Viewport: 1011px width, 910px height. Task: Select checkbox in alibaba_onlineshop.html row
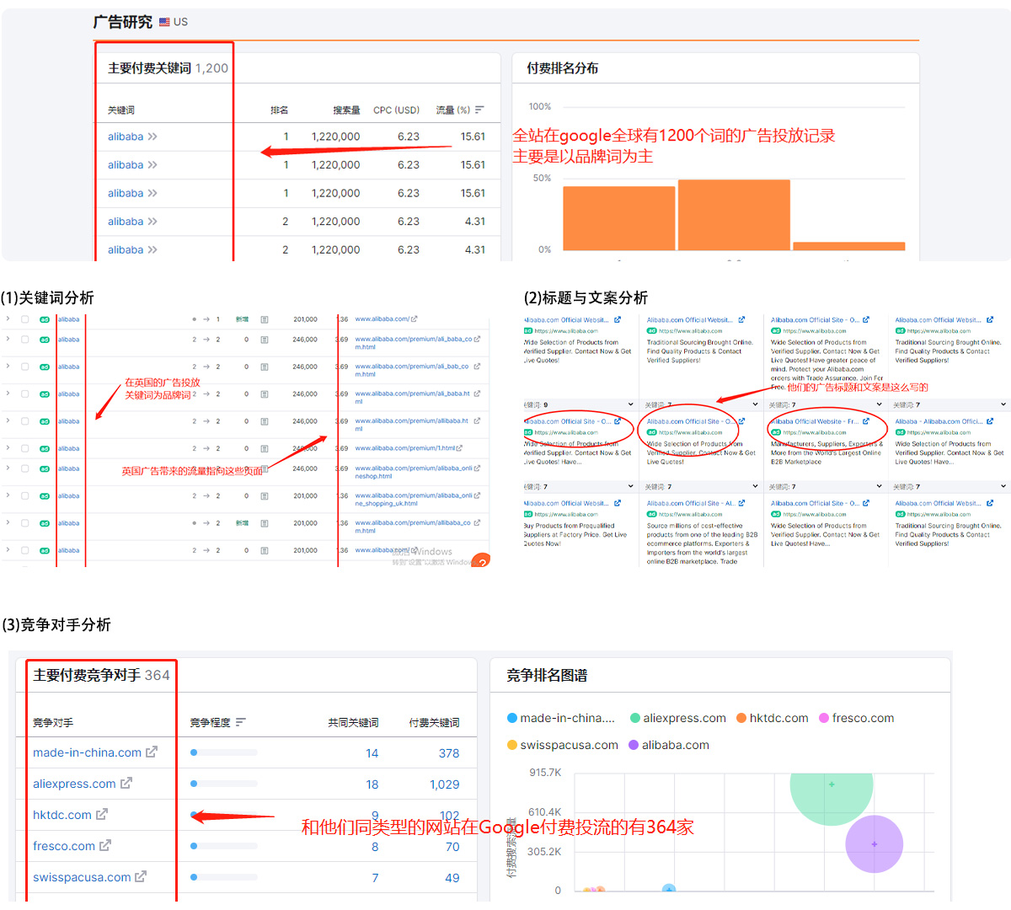coord(24,468)
